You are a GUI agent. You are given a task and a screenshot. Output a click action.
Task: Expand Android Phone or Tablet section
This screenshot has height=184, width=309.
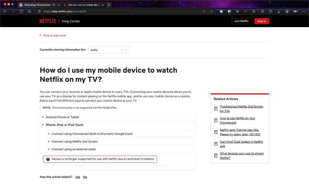coord(118,117)
